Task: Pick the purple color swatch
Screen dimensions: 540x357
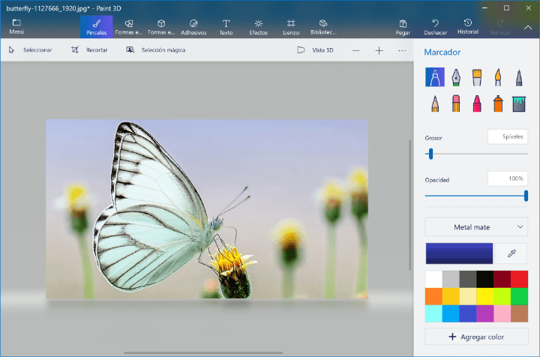Action: click(485, 313)
